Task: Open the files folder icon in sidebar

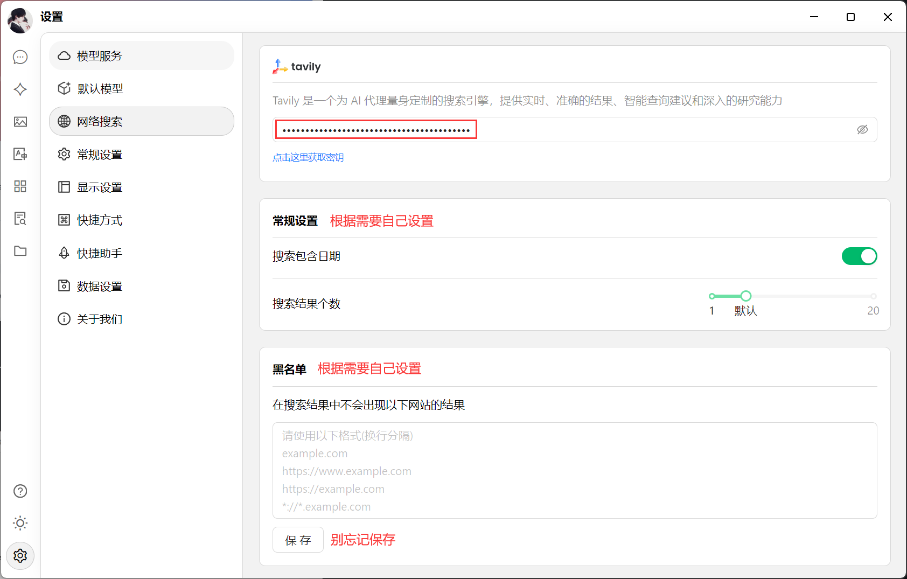Action: click(20, 251)
